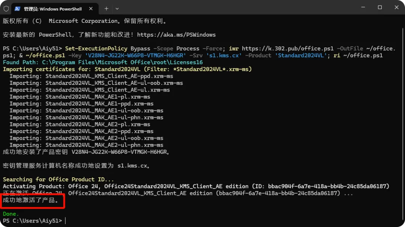Viewport: 405px width, 227px height.
Task: Click Standard2024VL_MAK_AE2-pl.xrm-ms line
Action: pyautogui.click(x=80, y=125)
